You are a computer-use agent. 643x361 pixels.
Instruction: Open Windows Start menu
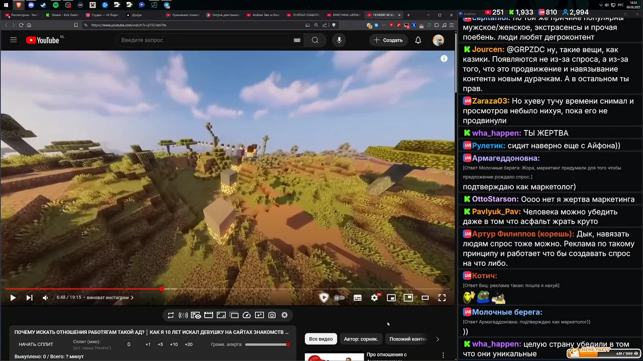(x=5, y=5)
